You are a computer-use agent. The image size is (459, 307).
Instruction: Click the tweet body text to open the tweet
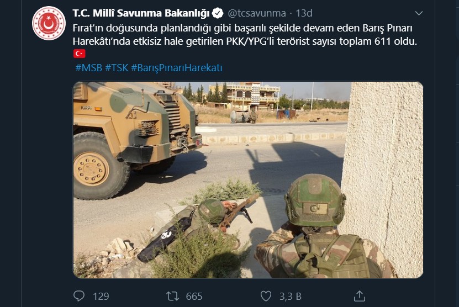[245, 35]
